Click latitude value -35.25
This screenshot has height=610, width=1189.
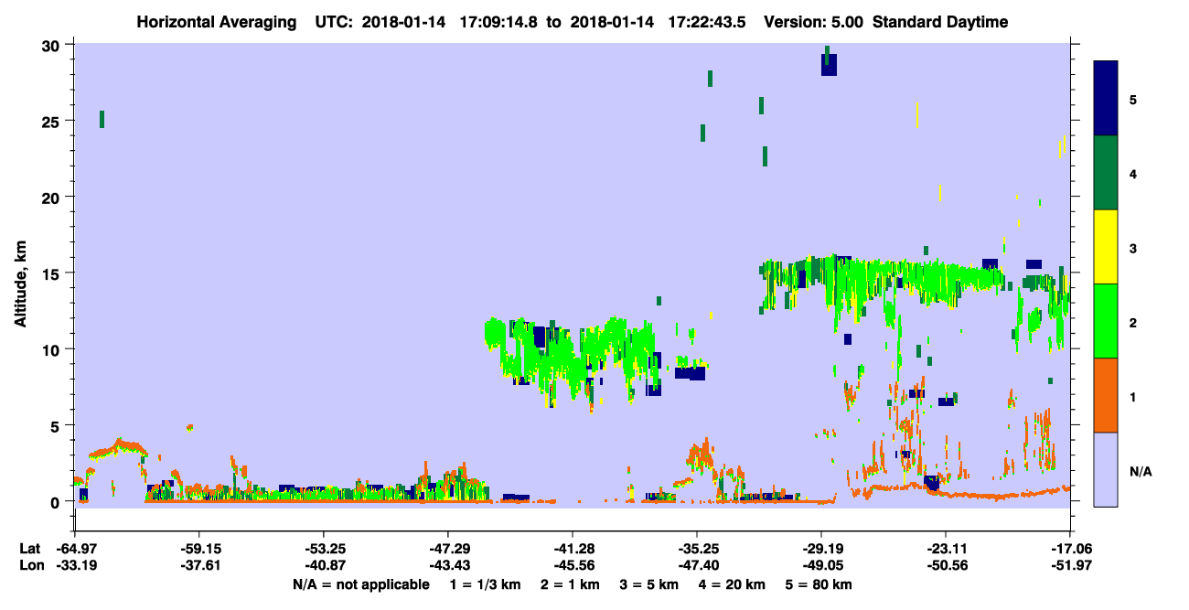tap(696, 549)
